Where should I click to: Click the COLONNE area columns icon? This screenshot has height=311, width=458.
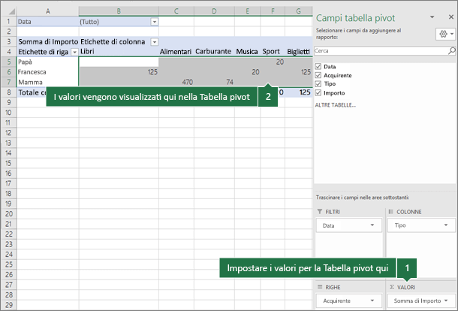(391, 211)
